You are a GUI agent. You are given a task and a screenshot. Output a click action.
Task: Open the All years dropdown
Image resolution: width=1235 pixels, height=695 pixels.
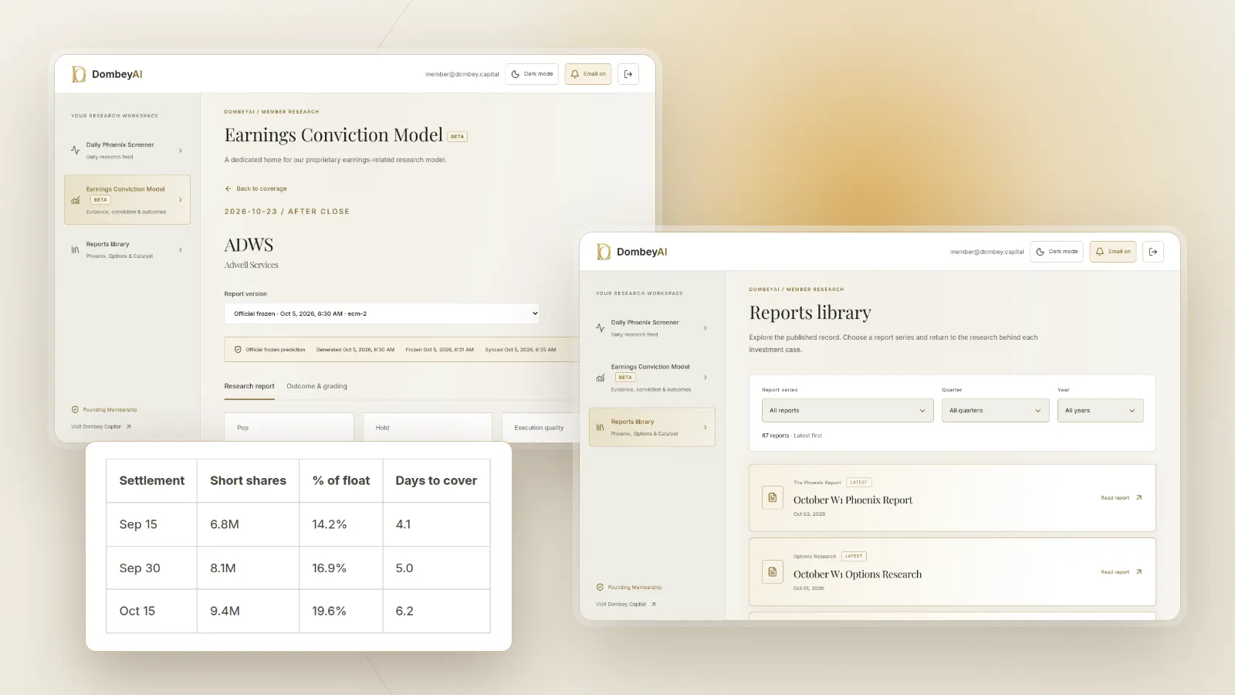click(1100, 411)
